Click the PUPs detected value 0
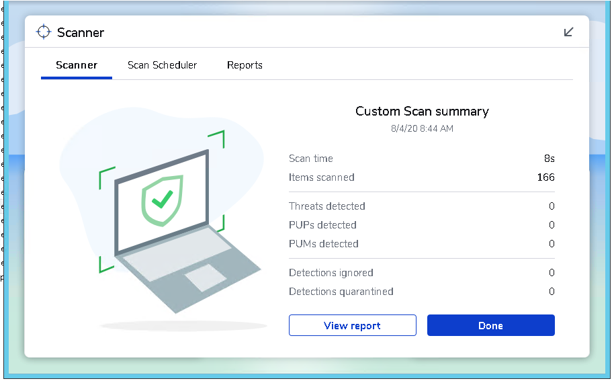 (x=552, y=225)
